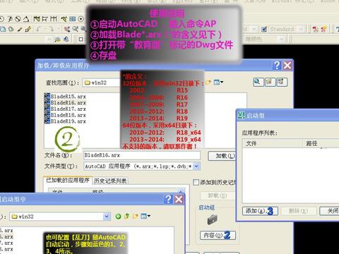
Task: Toggle the Add to History checkbox
Action: click(x=196, y=182)
